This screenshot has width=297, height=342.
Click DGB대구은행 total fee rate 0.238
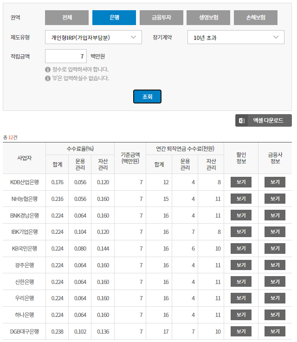point(58,331)
